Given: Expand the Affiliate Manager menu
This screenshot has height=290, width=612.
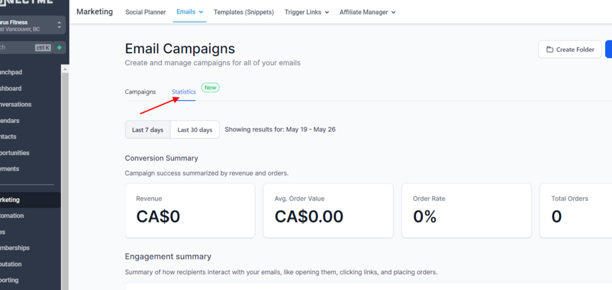Looking at the screenshot, I should point(368,12).
